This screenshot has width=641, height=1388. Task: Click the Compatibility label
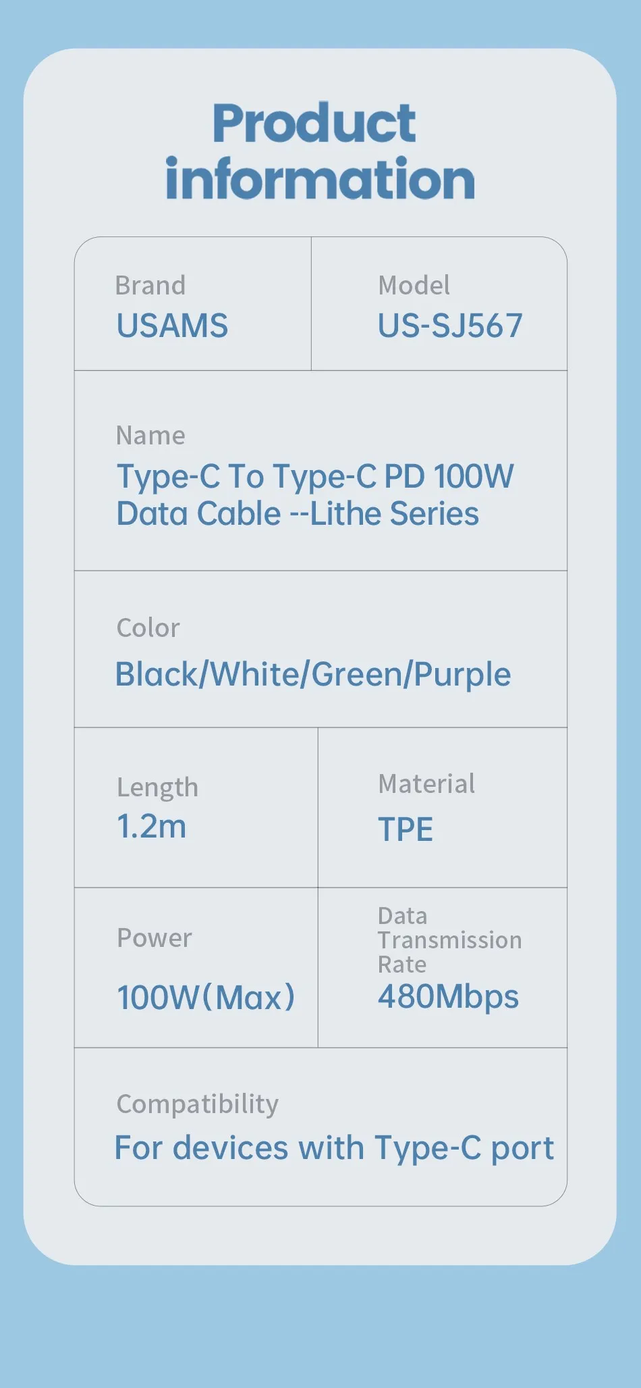pyautogui.click(x=198, y=1105)
